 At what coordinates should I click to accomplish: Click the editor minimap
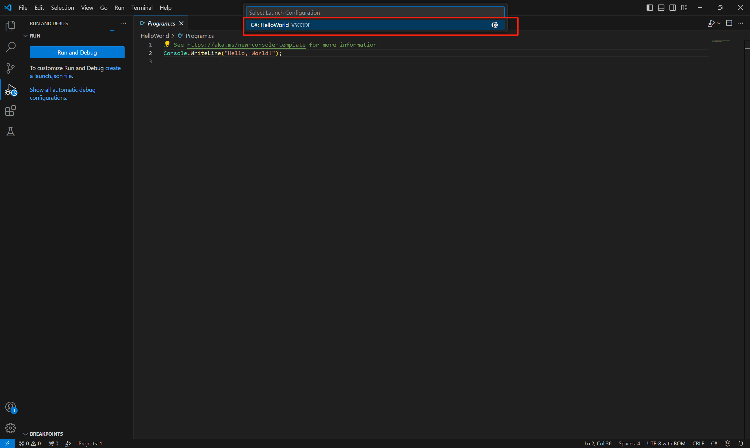pyautogui.click(x=721, y=41)
